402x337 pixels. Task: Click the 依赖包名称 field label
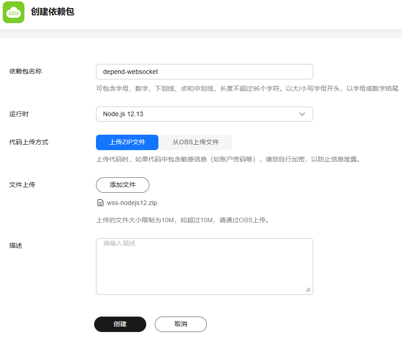pyautogui.click(x=25, y=72)
